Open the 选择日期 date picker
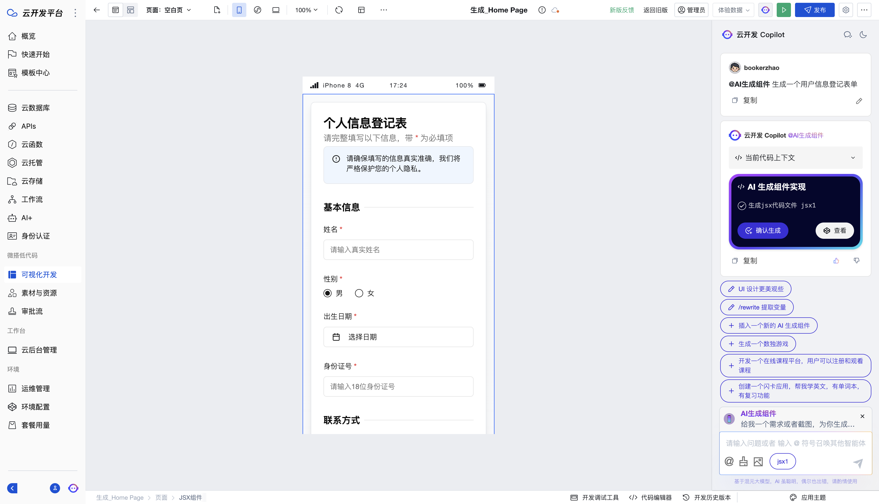The image size is (879, 504). tap(398, 337)
